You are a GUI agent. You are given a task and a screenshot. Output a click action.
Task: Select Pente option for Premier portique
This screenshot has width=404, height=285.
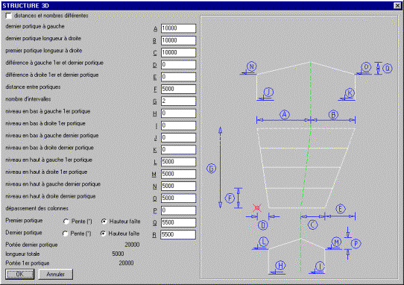pos(66,222)
